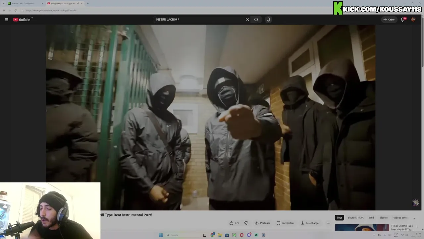Open the taskbar clock and date
This screenshot has width=424, height=239.
click(416, 235)
